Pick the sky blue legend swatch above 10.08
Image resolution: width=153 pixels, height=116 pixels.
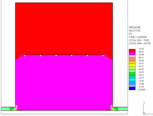pyautogui.click(x=132, y=83)
